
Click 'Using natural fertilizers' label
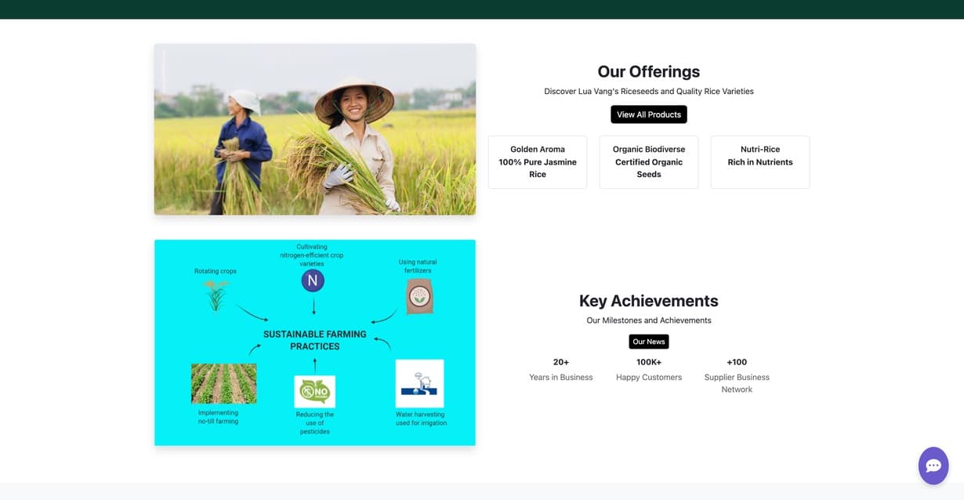coord(418,266)
